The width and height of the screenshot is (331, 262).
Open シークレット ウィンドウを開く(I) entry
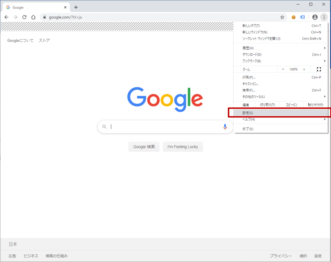pos(281,39)
